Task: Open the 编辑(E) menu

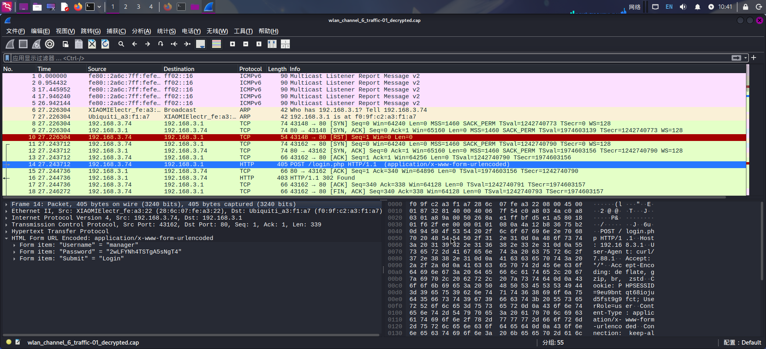Action: click(40, 31)
